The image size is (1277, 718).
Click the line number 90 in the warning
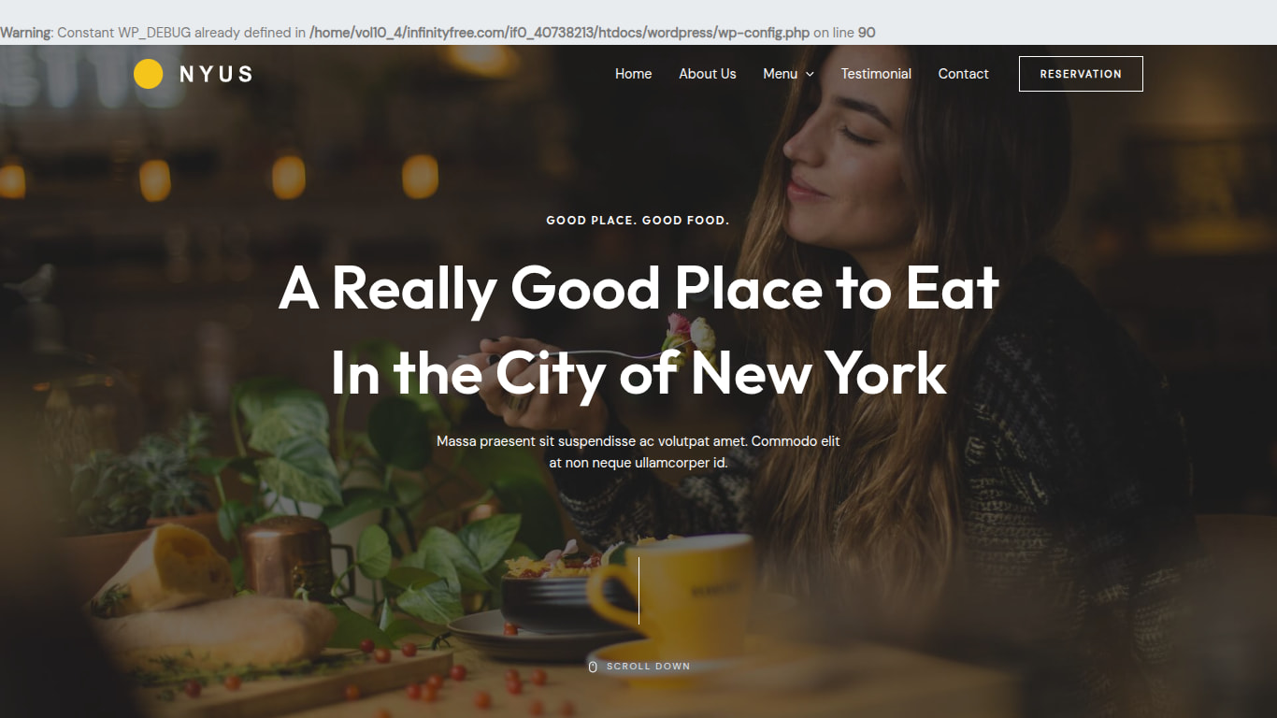click(867, 33)
